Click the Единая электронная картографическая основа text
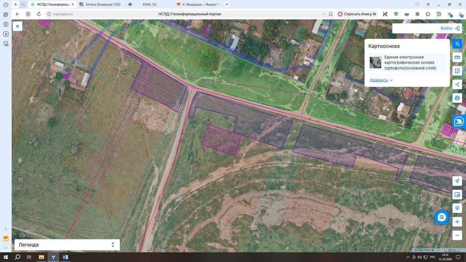 point(409,62)
